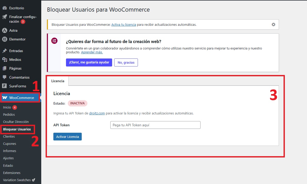Click the Activar Licencia button

[x=68, y=137]
